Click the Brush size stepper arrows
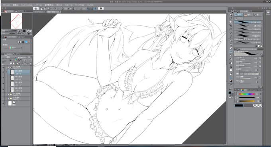The height and width of the screenshot is (147, 271). pyautogui.click(x=258, y=58)
